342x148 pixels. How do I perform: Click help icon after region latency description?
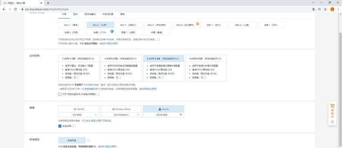click(x=159, y=40)
